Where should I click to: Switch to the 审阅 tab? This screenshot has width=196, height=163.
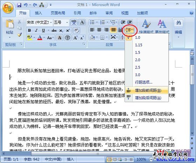pyautogui.click(x=109, y=13)
